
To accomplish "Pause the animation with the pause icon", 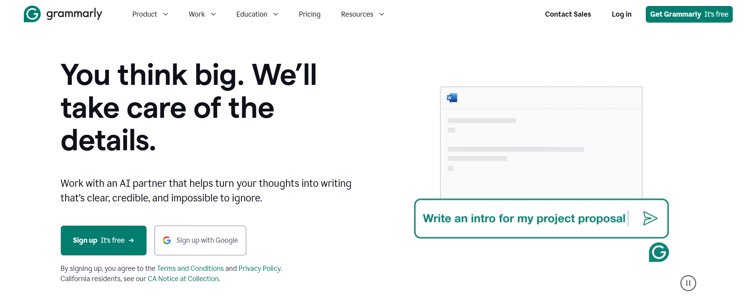I will pos(689,283).
